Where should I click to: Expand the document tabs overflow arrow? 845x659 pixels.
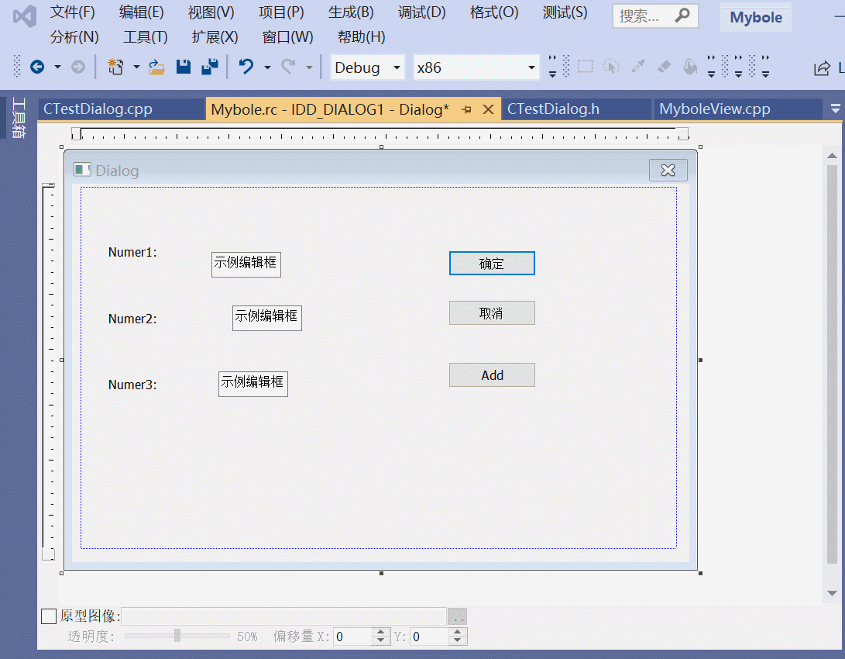835,109
